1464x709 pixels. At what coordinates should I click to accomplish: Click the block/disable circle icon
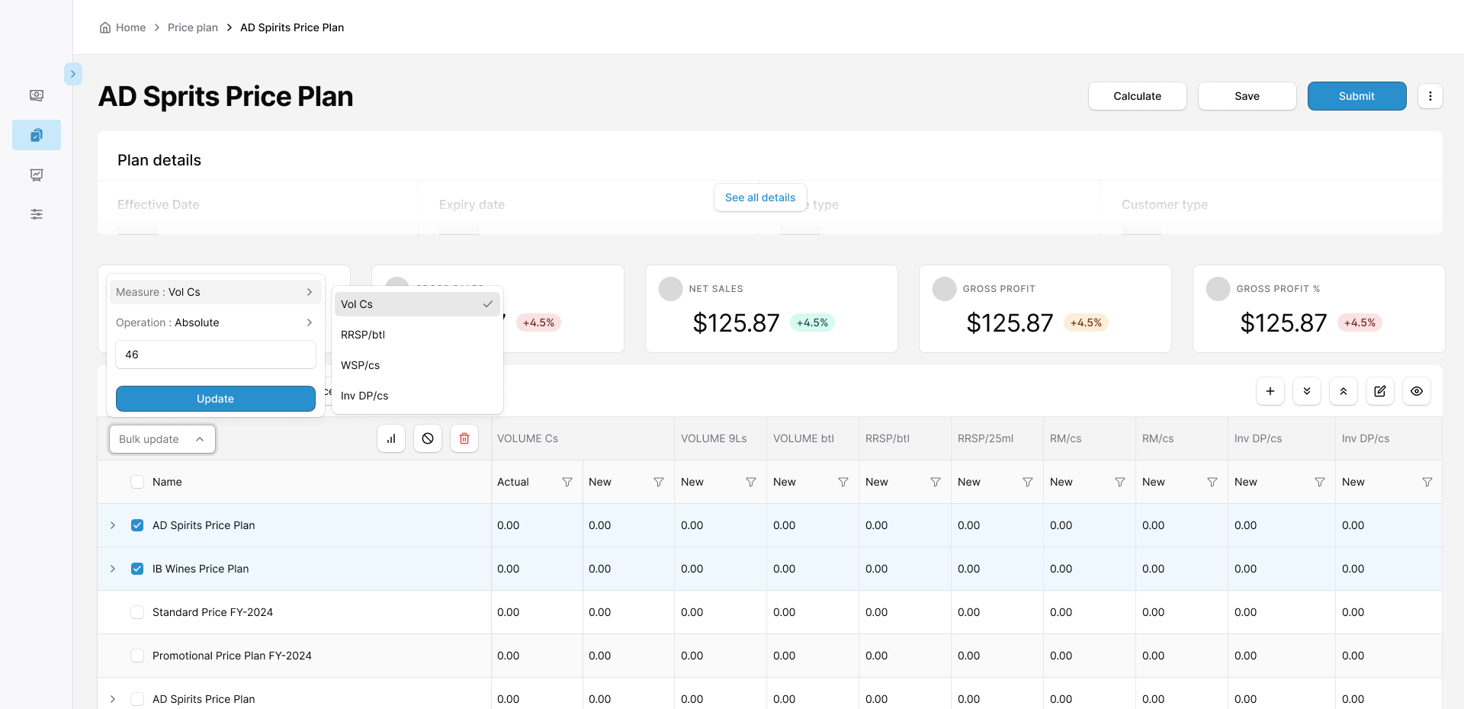point(428,438)
